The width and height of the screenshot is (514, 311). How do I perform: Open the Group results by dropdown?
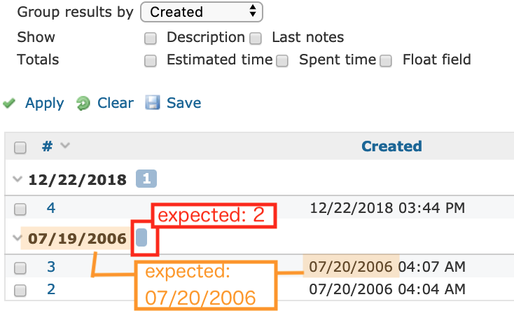pyautogui.click(x=202, y=12)
